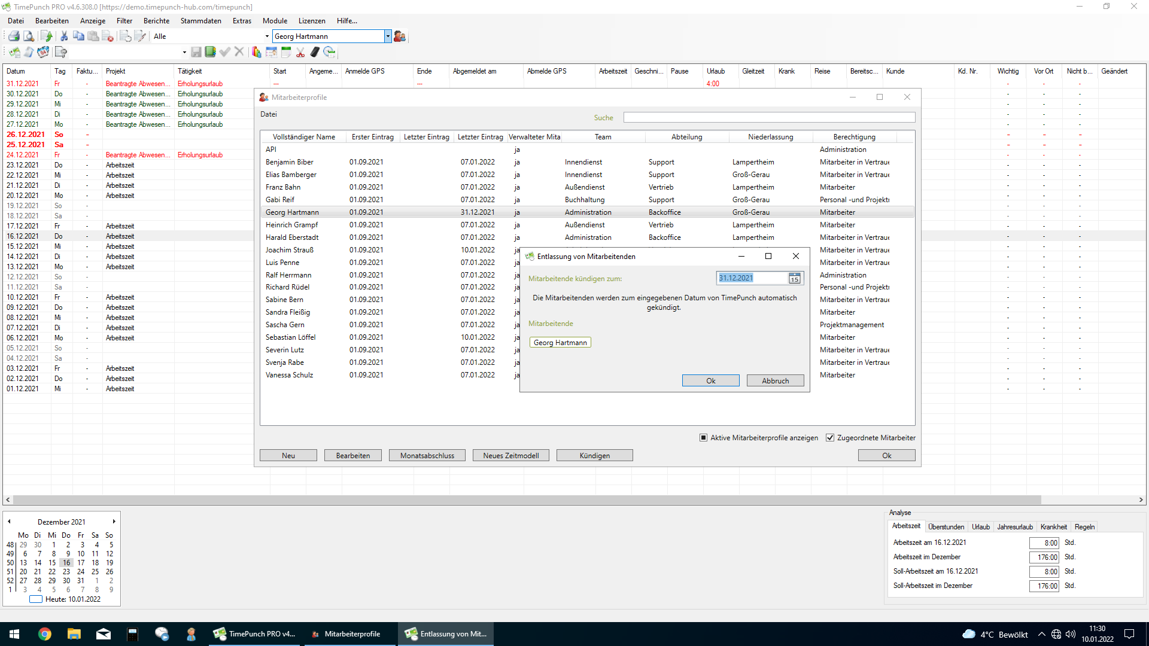Click the Georg Hartmann tag in dialog
1149x646 pixels.
[x=560, y=343]
